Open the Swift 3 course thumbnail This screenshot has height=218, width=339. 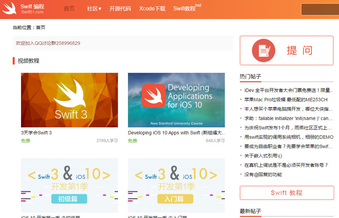tap(69, 100)
